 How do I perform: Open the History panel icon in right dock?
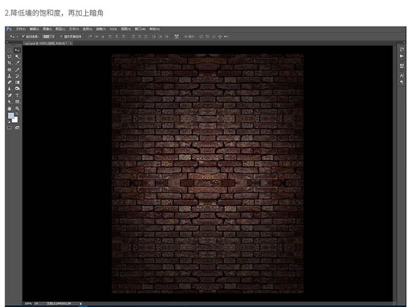402,50
